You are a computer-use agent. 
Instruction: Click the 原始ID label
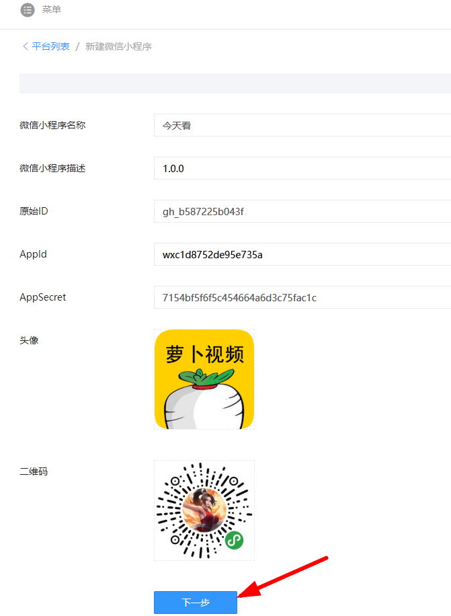point(34,211)
